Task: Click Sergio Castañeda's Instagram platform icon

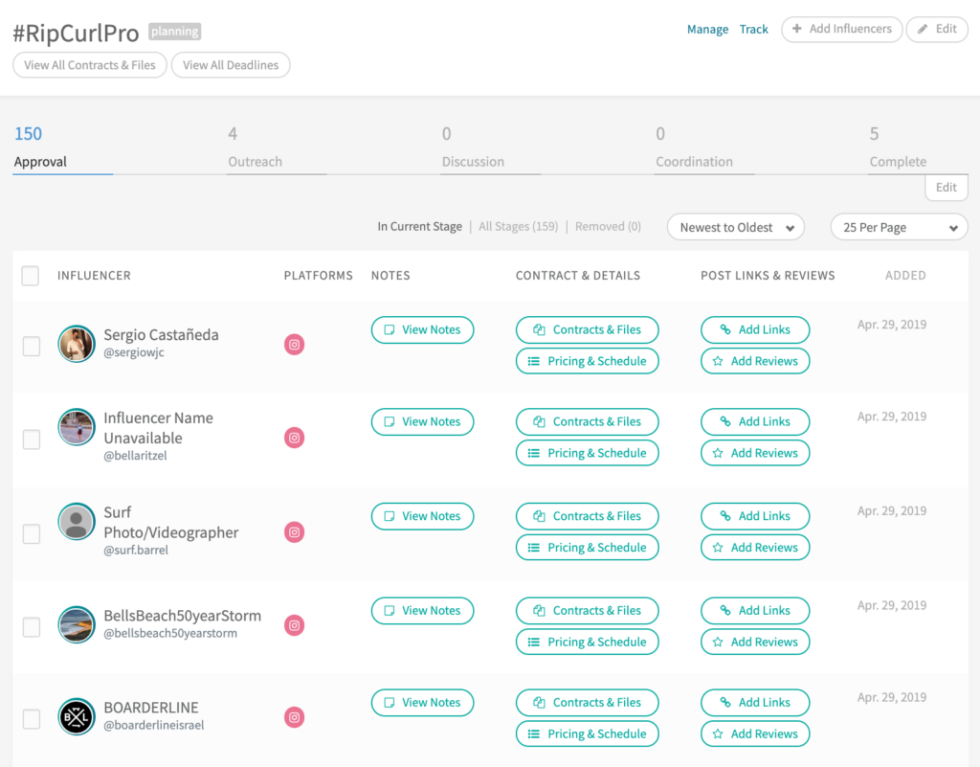Action: (x=295, y=345)
